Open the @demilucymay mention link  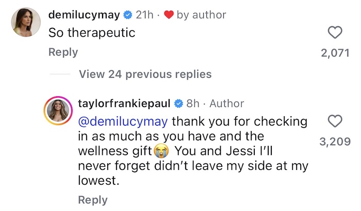(x=123, y=122)
